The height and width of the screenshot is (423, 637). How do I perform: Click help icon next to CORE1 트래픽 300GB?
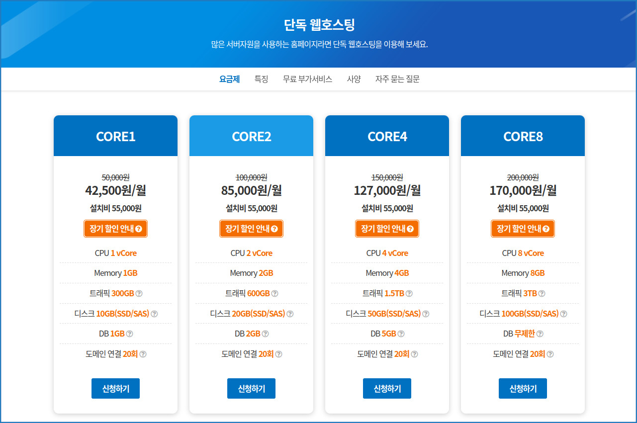point(139,293)
